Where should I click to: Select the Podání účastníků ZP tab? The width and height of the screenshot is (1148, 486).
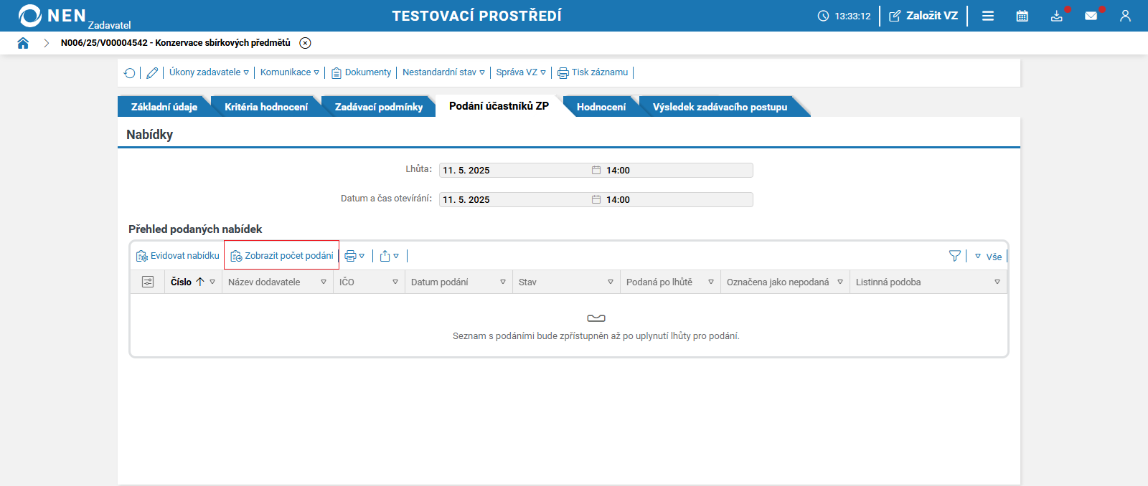pyautogui.click(x=499, y=106)
